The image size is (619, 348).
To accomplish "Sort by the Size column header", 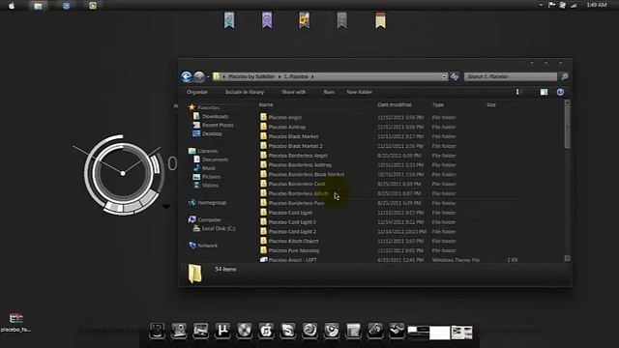I will pos(491,104).
